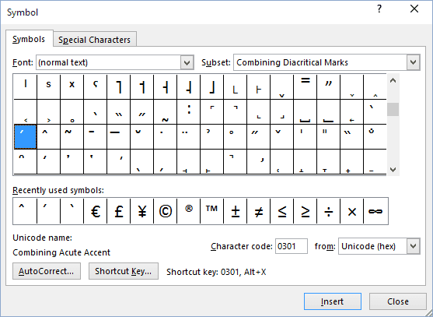Image resolution: width=433 pixels, height=317 pixels.
Task: Click the 'Combining Acute Accent' Unicode name text
Action: pyautogui.click(x=61, y=252)
